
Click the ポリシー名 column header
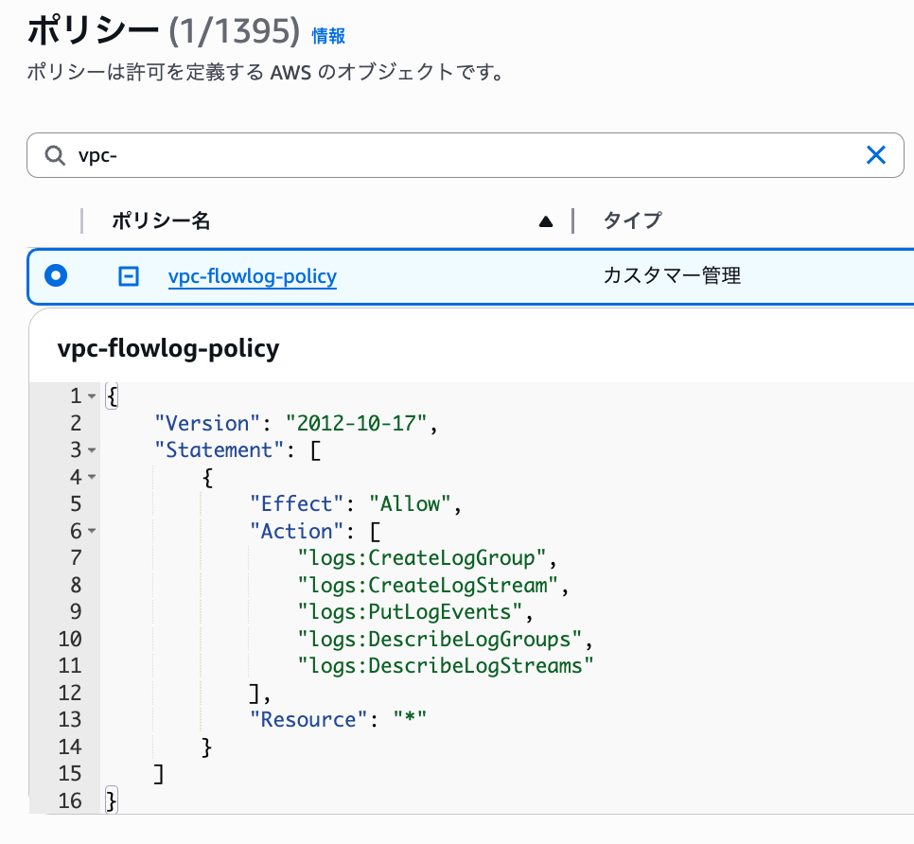click(x=161, y=220)
